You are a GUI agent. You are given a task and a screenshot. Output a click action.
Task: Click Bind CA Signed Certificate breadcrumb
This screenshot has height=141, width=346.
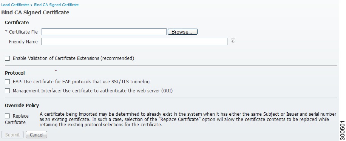coord(56,5)
